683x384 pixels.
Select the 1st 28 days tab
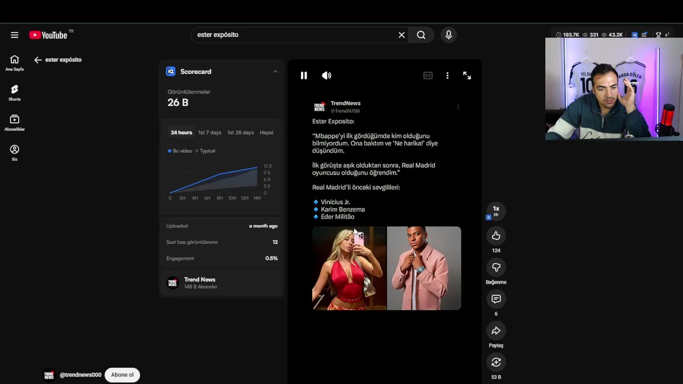coord(241,132)
